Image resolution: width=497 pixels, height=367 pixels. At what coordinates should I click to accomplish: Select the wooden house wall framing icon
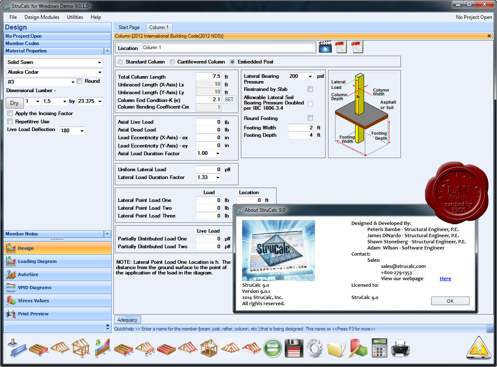coord(81,348)
